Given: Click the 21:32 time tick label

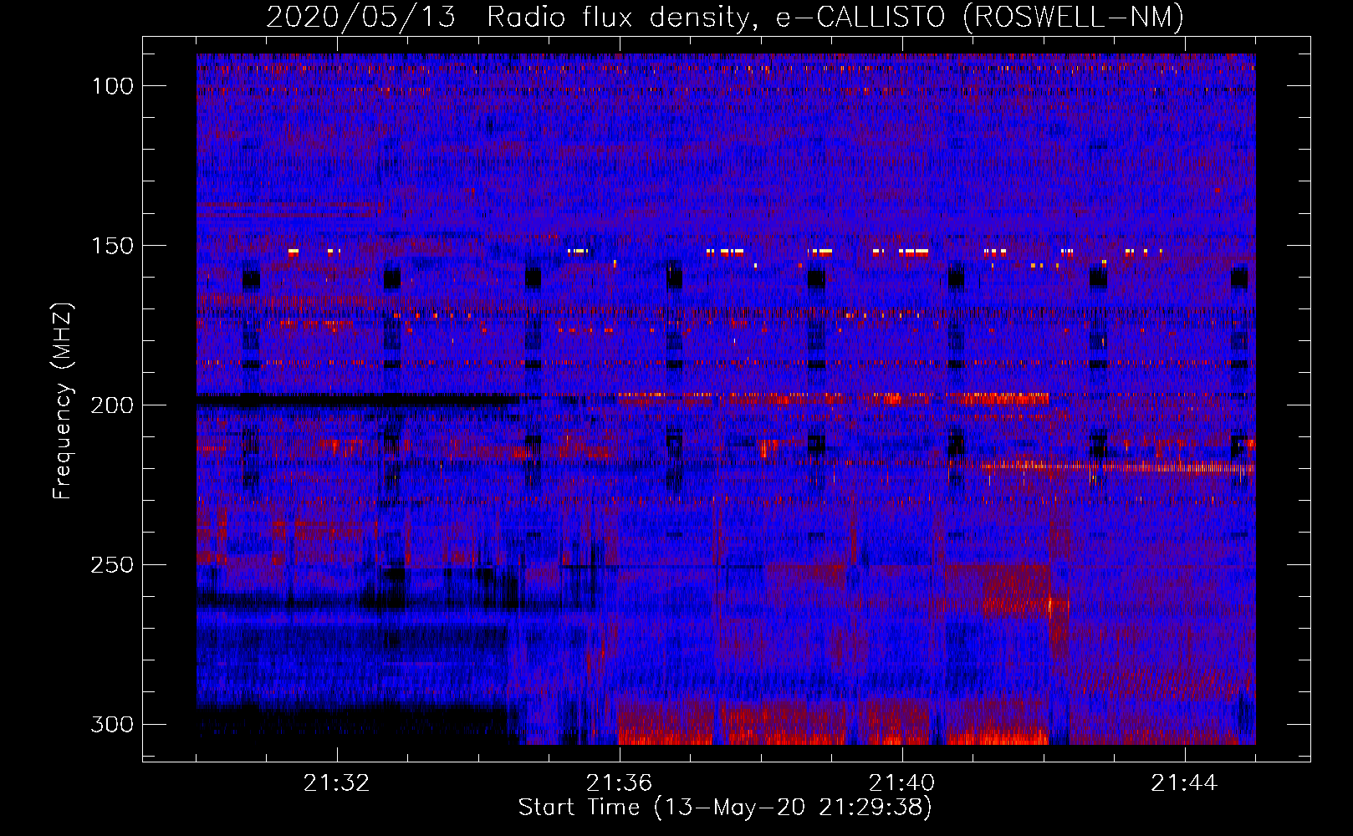Looking at the screenshot, I should coord(336,783).
